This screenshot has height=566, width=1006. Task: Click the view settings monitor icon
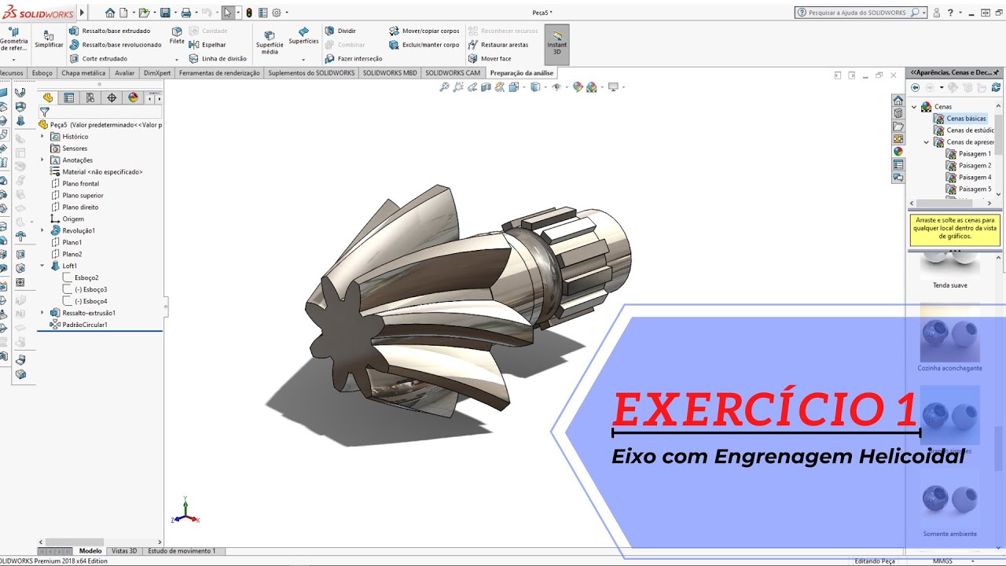(613, 87)
